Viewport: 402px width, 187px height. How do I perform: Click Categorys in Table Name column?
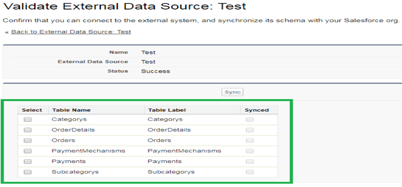click(x=69, y=119)
